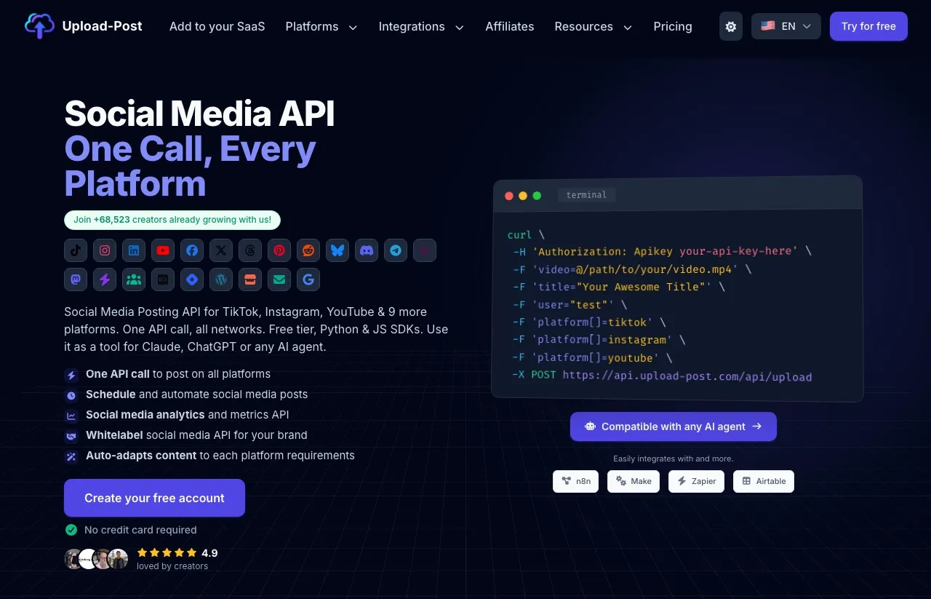Screen dimensions: 931x599
Task: Click the YouTube platform icon
Action: [x=163, y=250]
